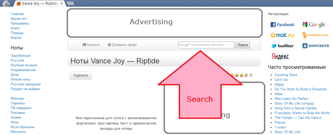Sign in with the Google logo

coord(314,25)
